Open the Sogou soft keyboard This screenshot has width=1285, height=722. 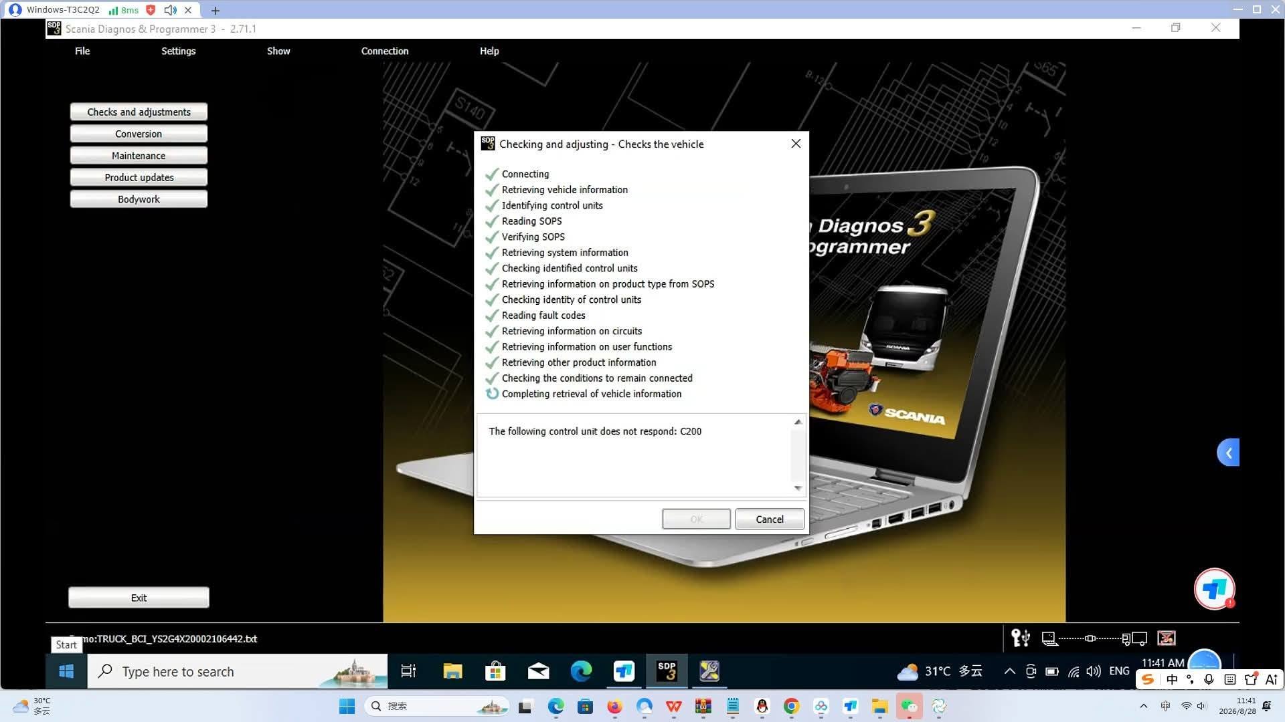[x=1230, y=679]
